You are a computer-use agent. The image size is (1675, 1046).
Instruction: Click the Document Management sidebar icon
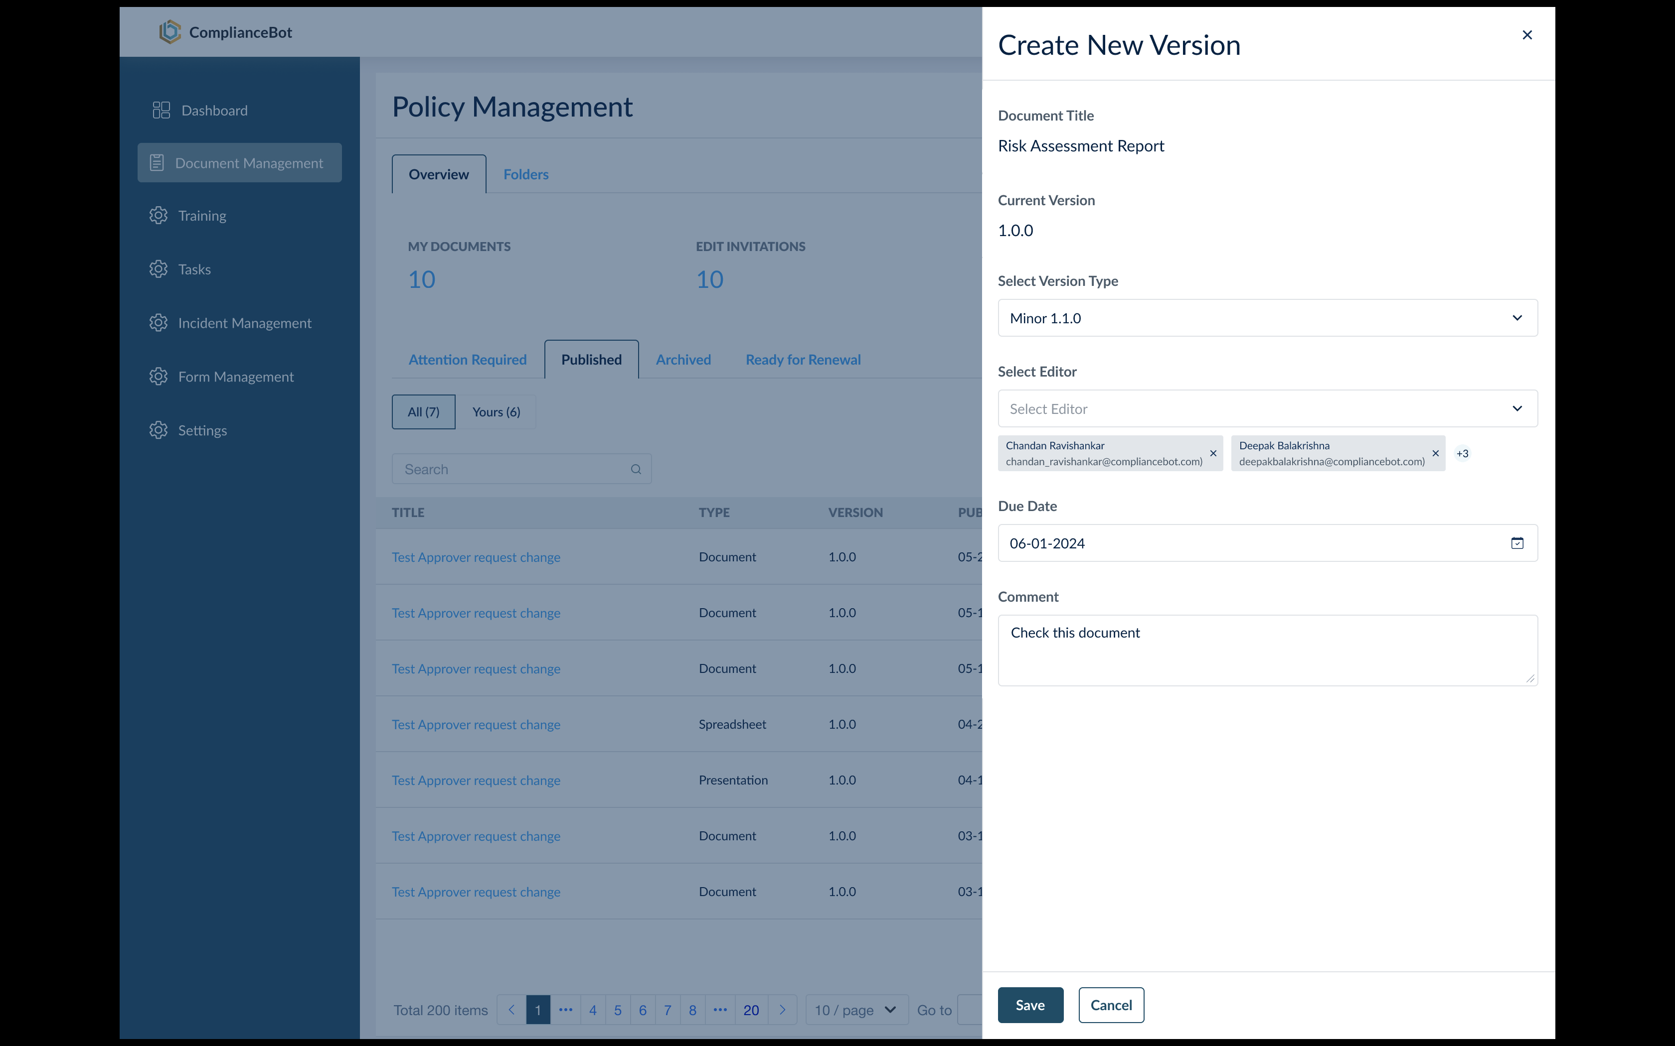tap(157, 162)
